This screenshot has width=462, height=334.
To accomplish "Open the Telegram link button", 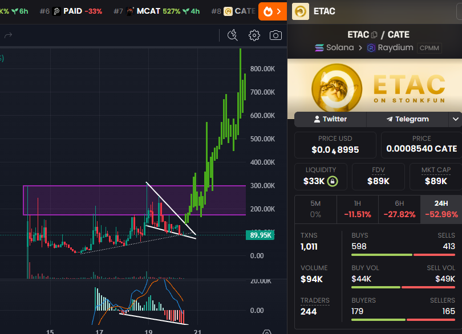I will click(407, 119).
